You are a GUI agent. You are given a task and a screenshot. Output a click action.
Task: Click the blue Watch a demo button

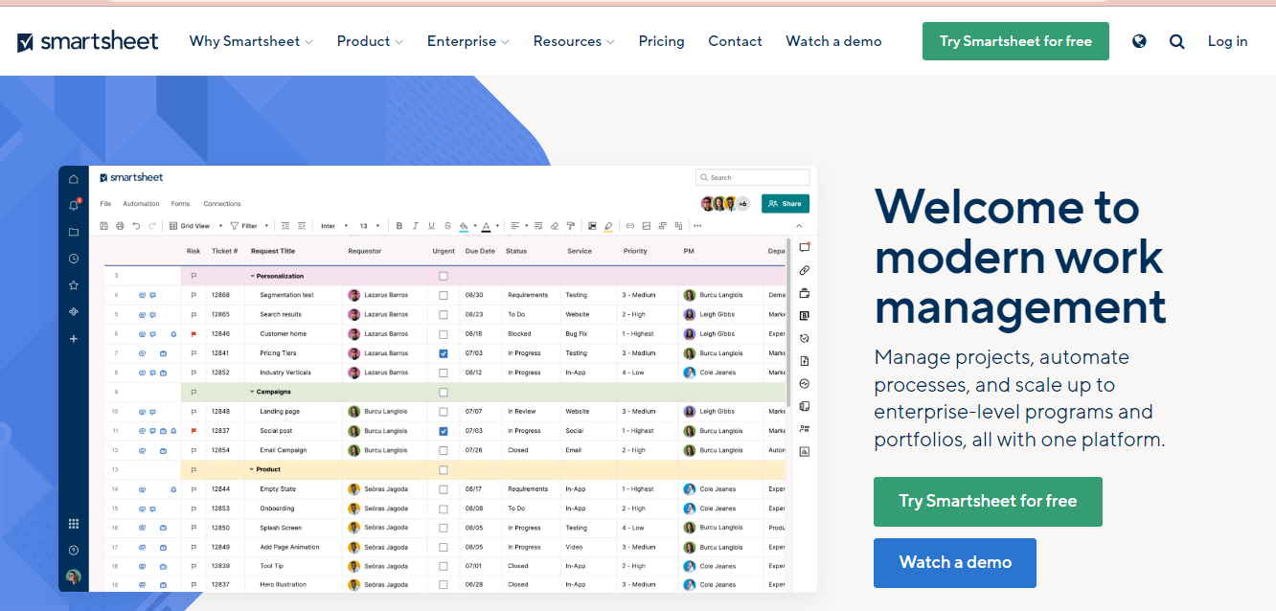click(x=955, y=563)
